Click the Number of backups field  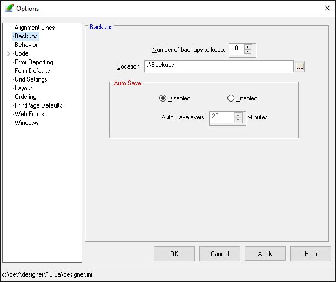point(236,50)
